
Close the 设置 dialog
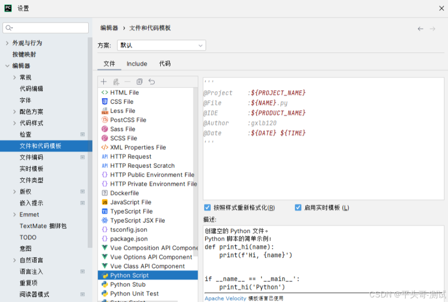(x=441, y=8)
